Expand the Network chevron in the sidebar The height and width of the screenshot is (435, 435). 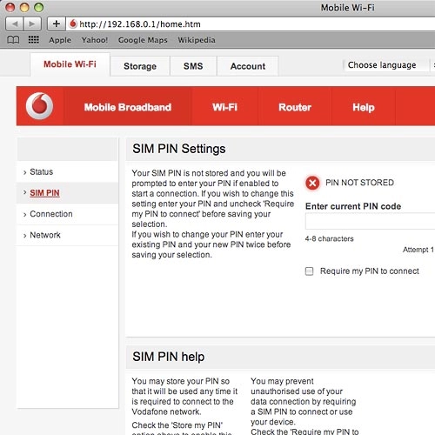click(24, 236)
